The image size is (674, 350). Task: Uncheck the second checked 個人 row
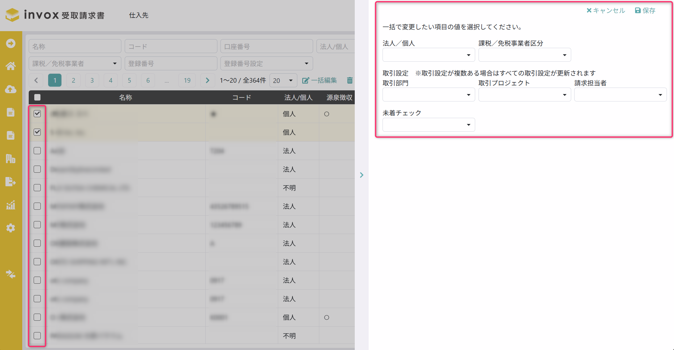(x=37, y=132)
